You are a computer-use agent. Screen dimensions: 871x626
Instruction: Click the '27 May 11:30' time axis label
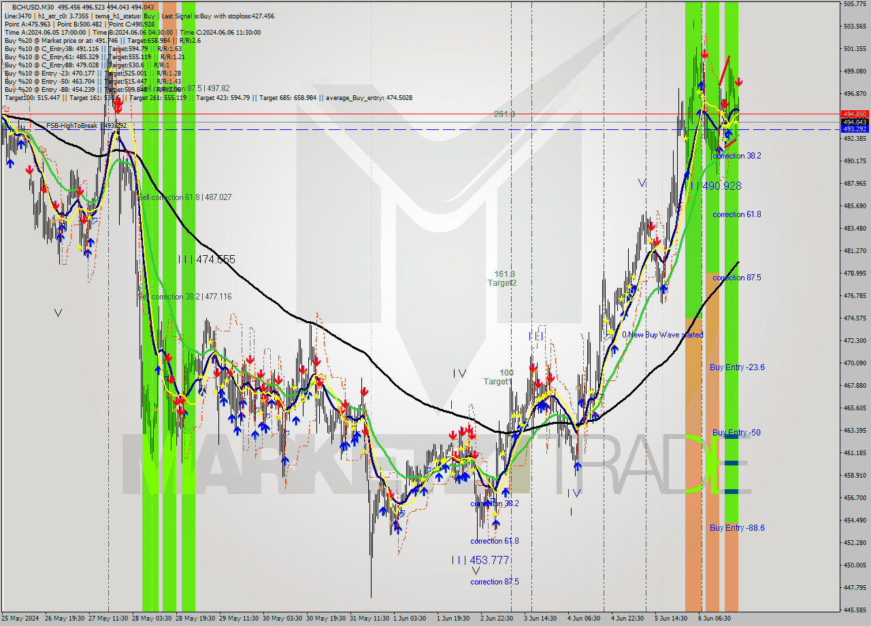(110, 619)
